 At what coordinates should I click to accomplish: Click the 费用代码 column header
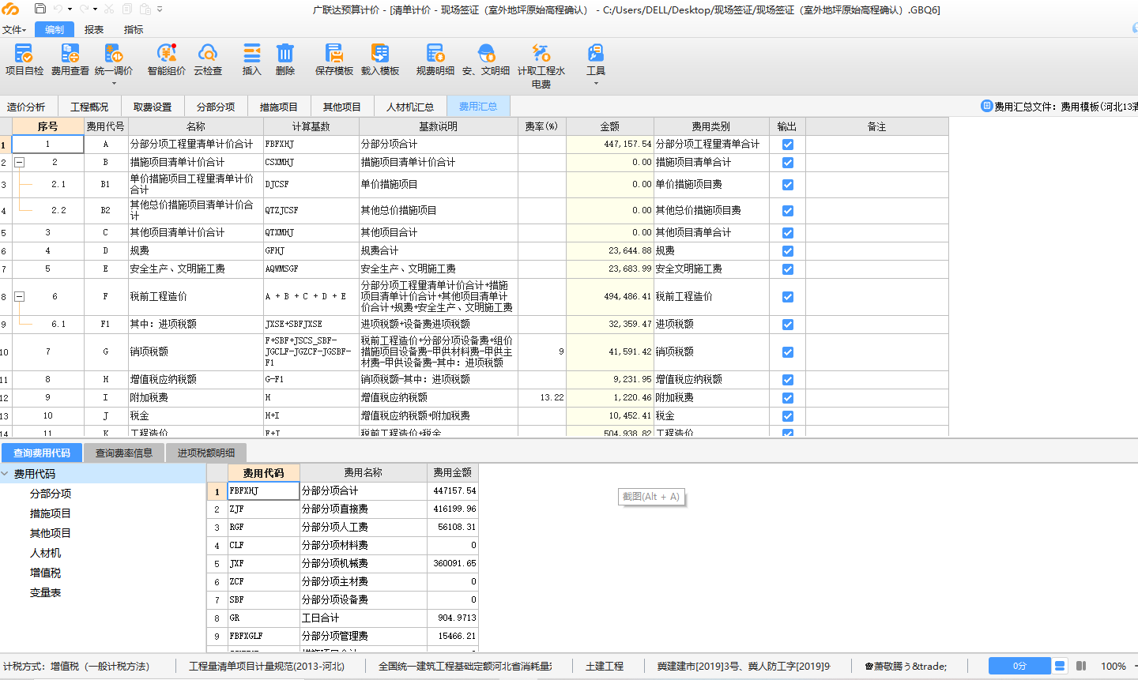(x=264, y=472)
